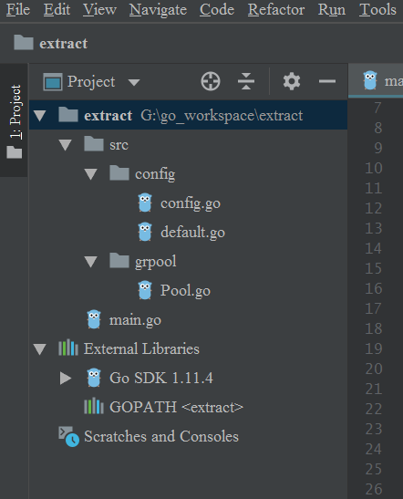Viewport: 403px width, 499px height.
Task: Expand Go SDK 1.11.4 node
Action: point(66,378)
